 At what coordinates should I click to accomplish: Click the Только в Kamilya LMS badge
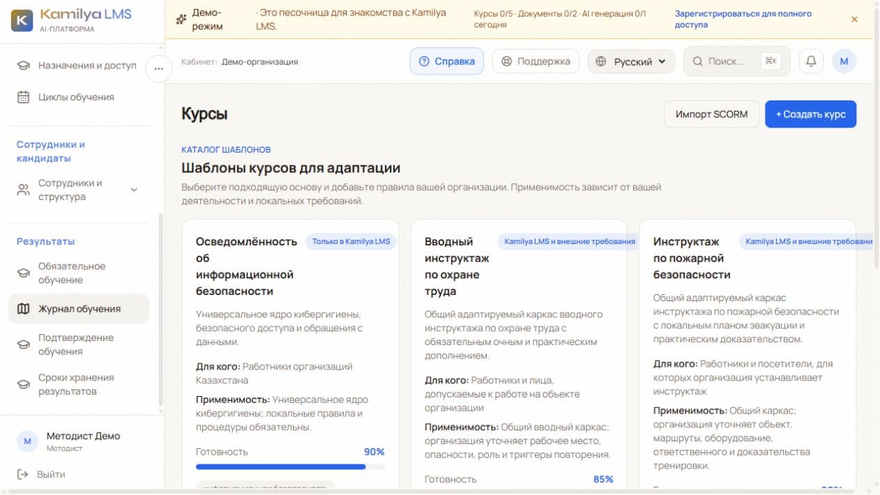[x=351, y=242]
